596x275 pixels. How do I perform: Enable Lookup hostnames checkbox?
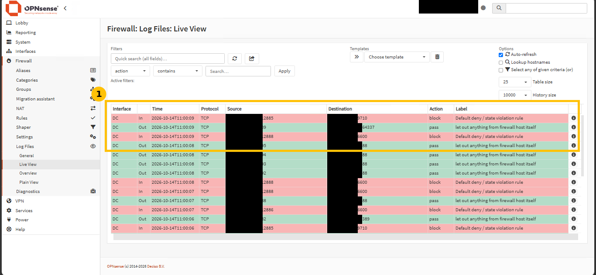pos(501,62)
